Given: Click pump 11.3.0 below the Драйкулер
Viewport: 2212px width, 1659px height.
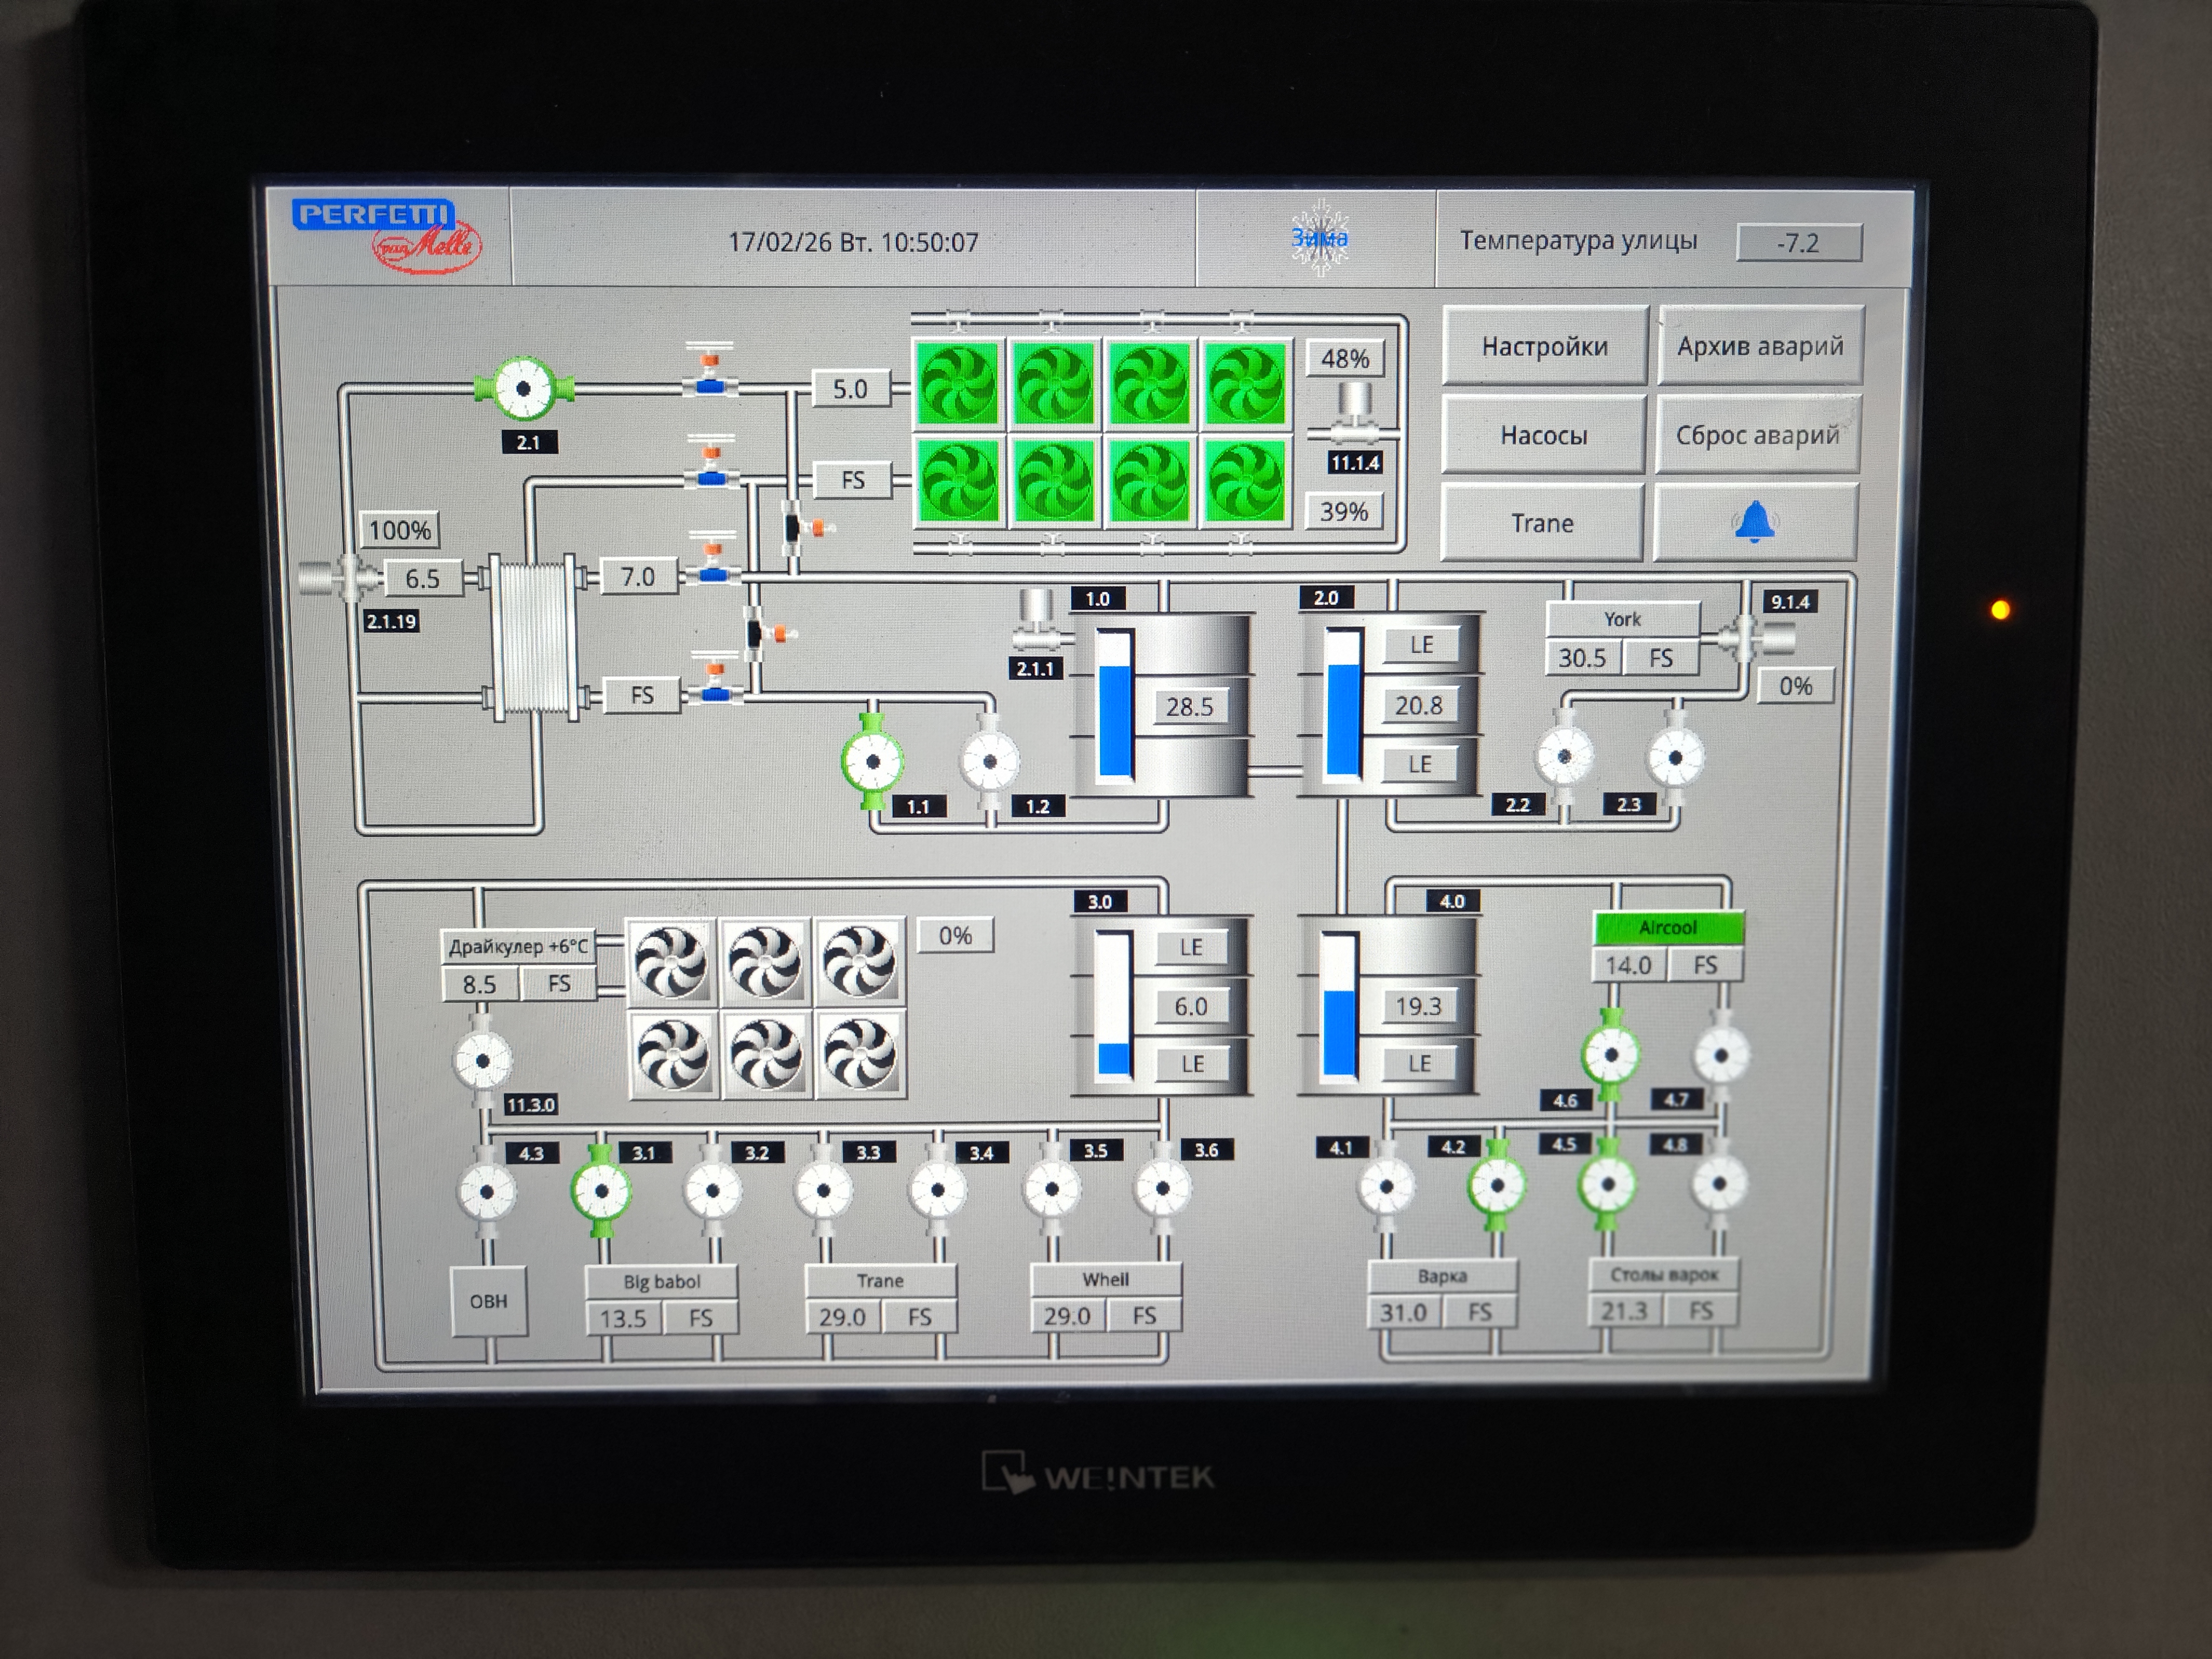Looking at the screenshot, I should [x=483, y=1061].
